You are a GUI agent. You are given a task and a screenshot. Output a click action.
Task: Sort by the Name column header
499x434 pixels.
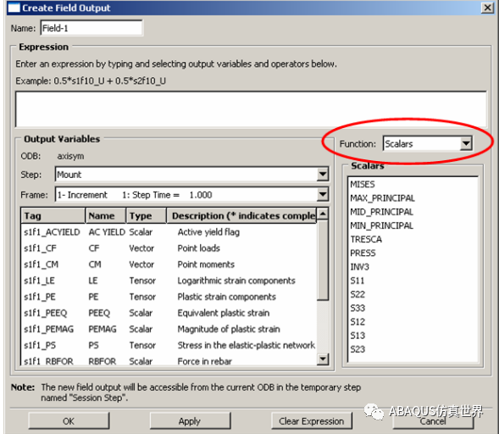click(106, 215)
